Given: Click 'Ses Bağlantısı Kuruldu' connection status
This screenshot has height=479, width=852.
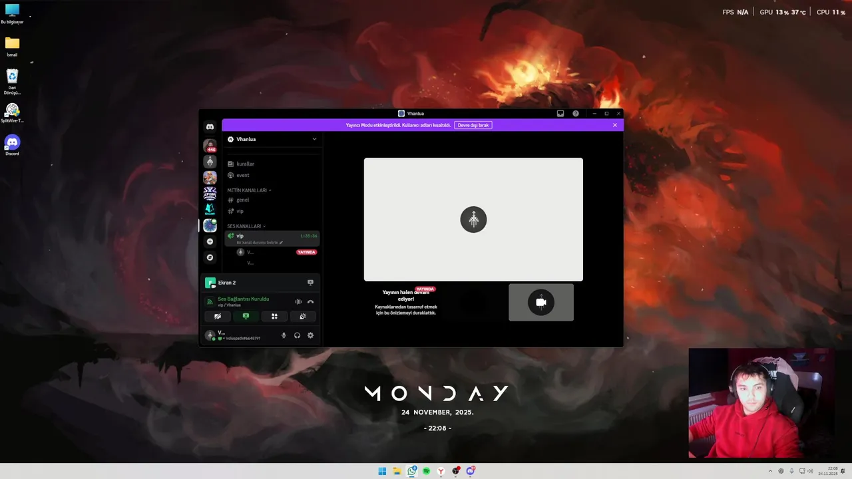Looking at the screenshot, I should tap(243, 299).
